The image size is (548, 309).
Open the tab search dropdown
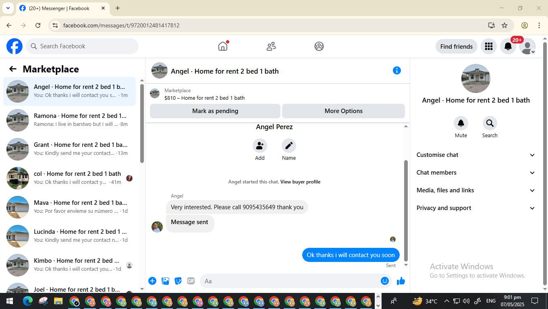[8, 8]
